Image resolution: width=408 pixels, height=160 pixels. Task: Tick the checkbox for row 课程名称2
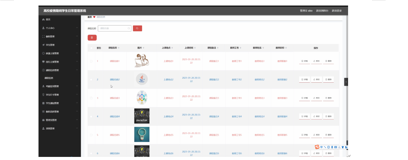pyautogui.click(x=91, y=80)
